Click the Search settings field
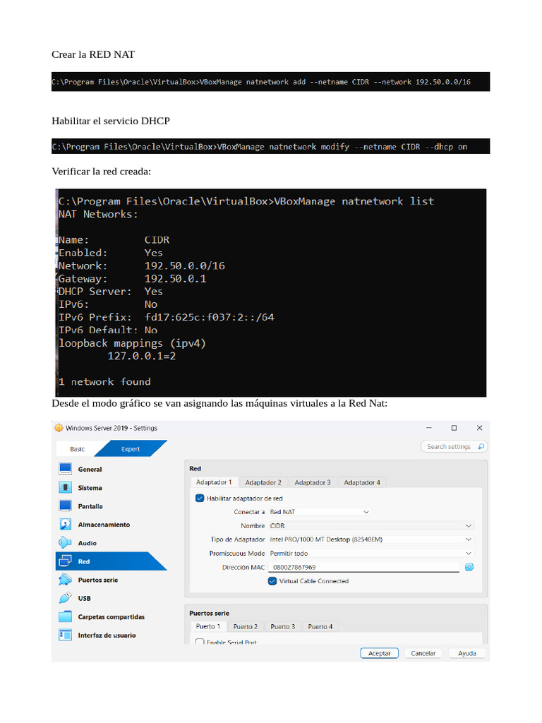542x723 pixels. coord(454,446)
